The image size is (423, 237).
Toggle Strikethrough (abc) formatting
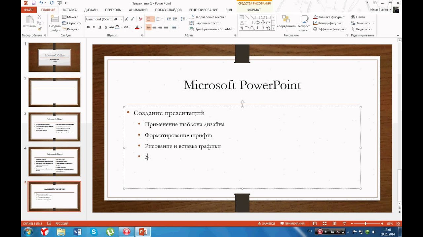[x=111, y=27]
